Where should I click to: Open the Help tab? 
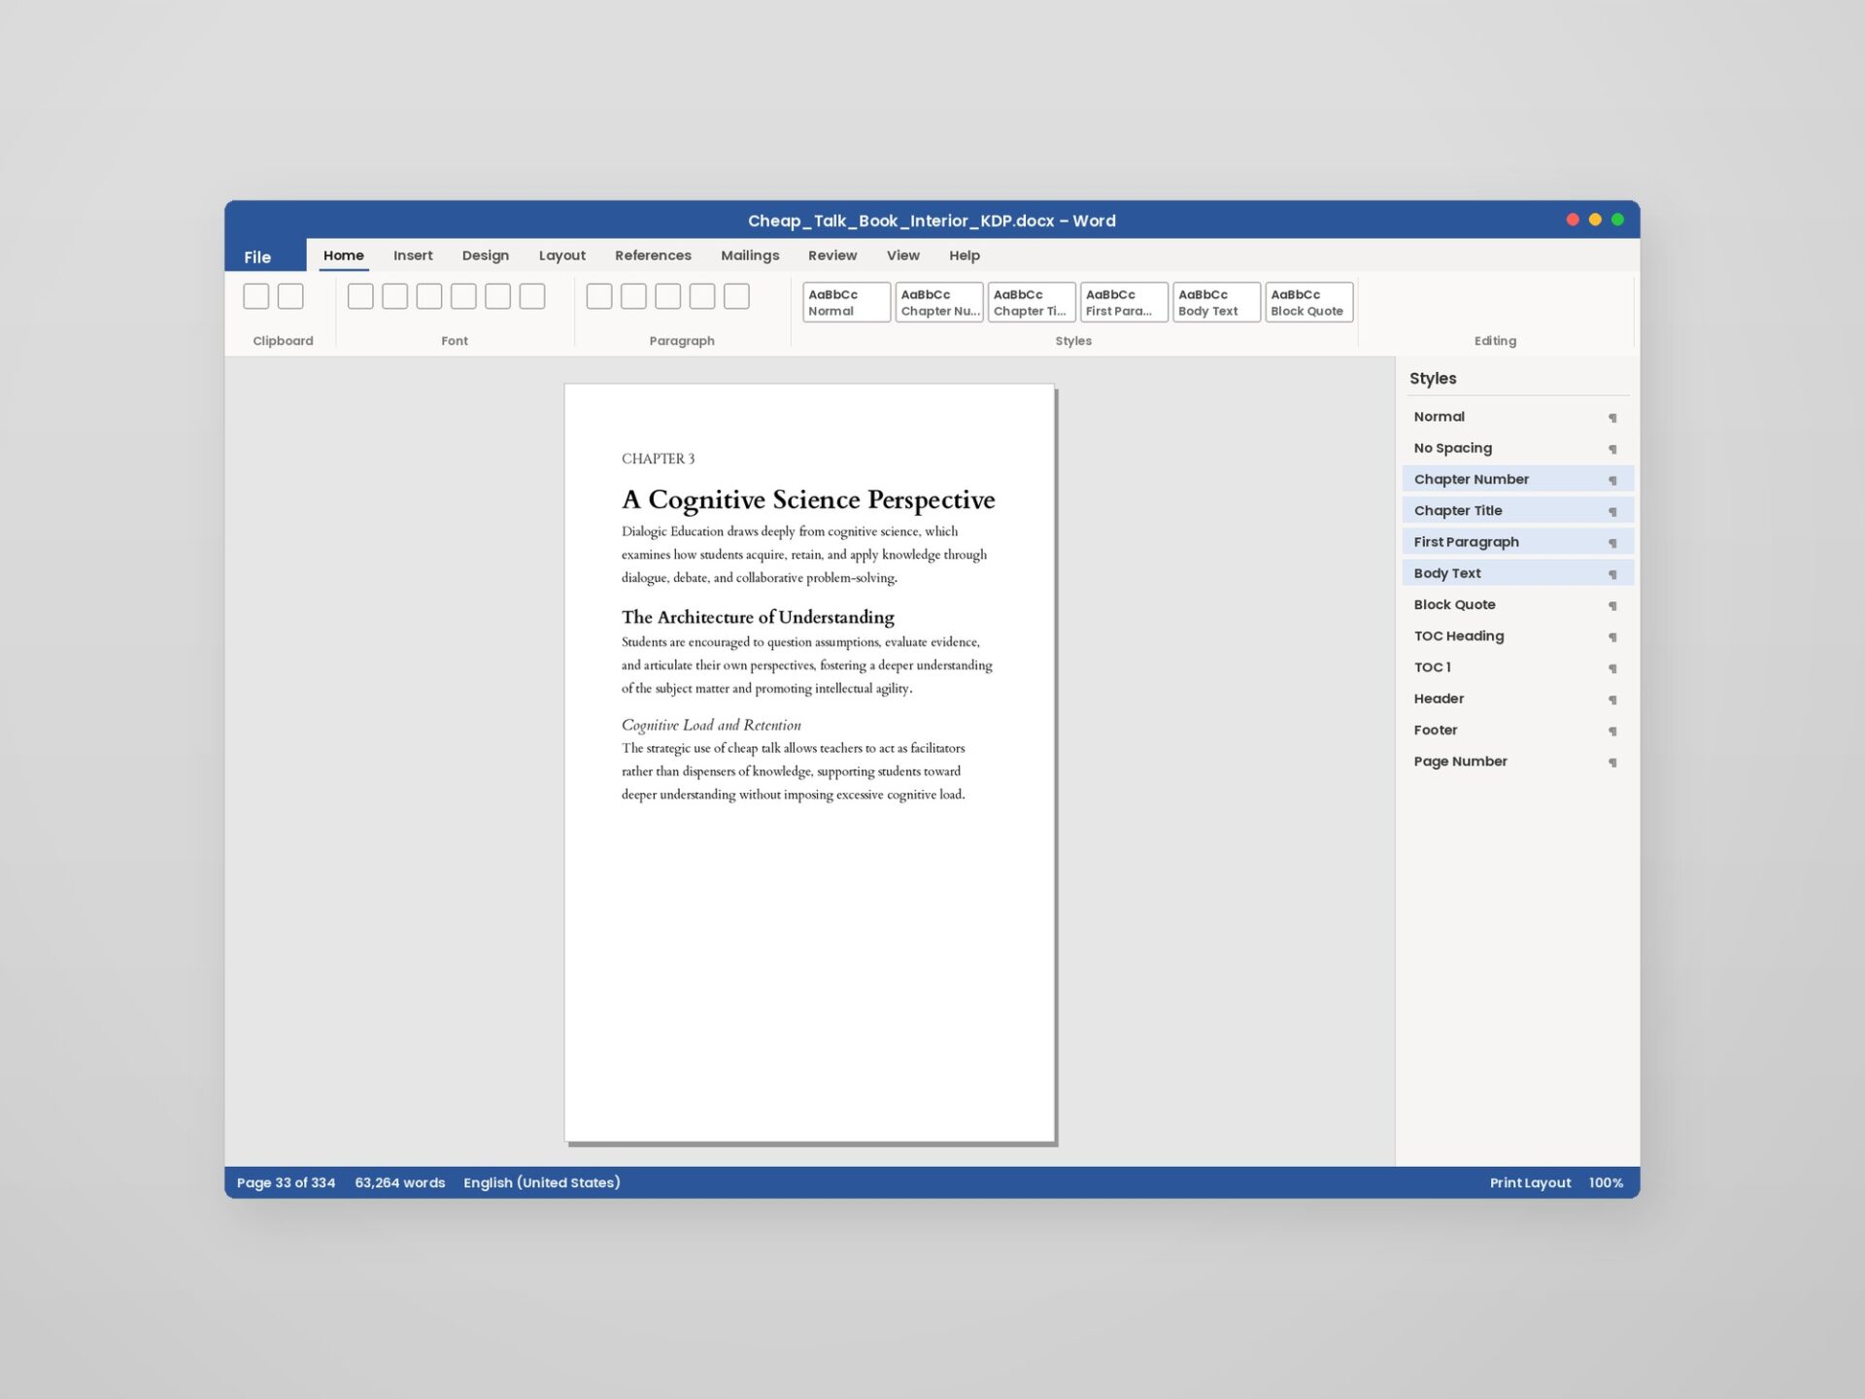(965, 256)
